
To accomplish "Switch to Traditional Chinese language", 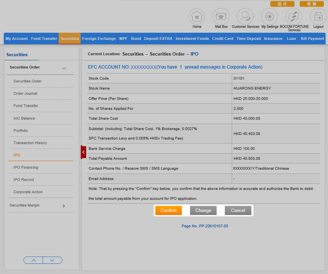I will pos(311,4).
